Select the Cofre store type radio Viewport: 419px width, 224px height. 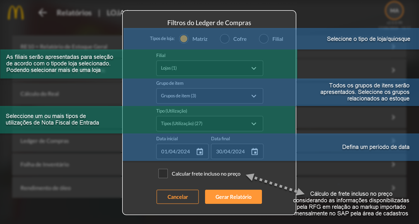[225, 39]
